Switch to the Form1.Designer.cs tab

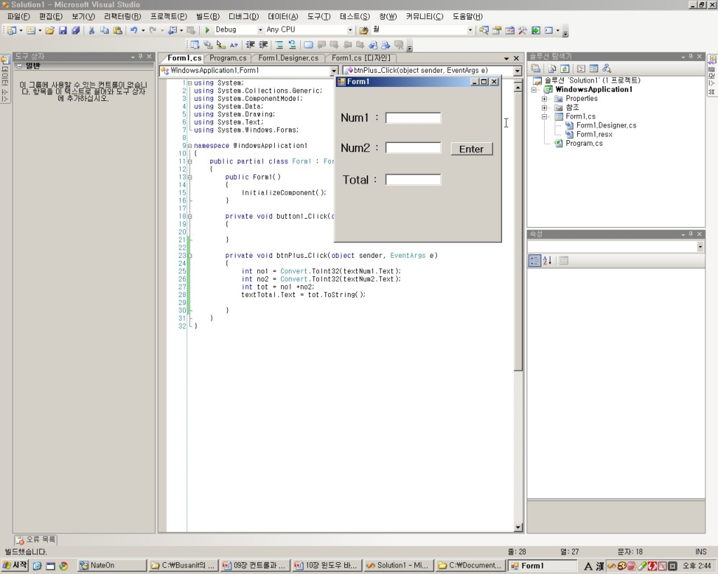click(x=288, y=58)
